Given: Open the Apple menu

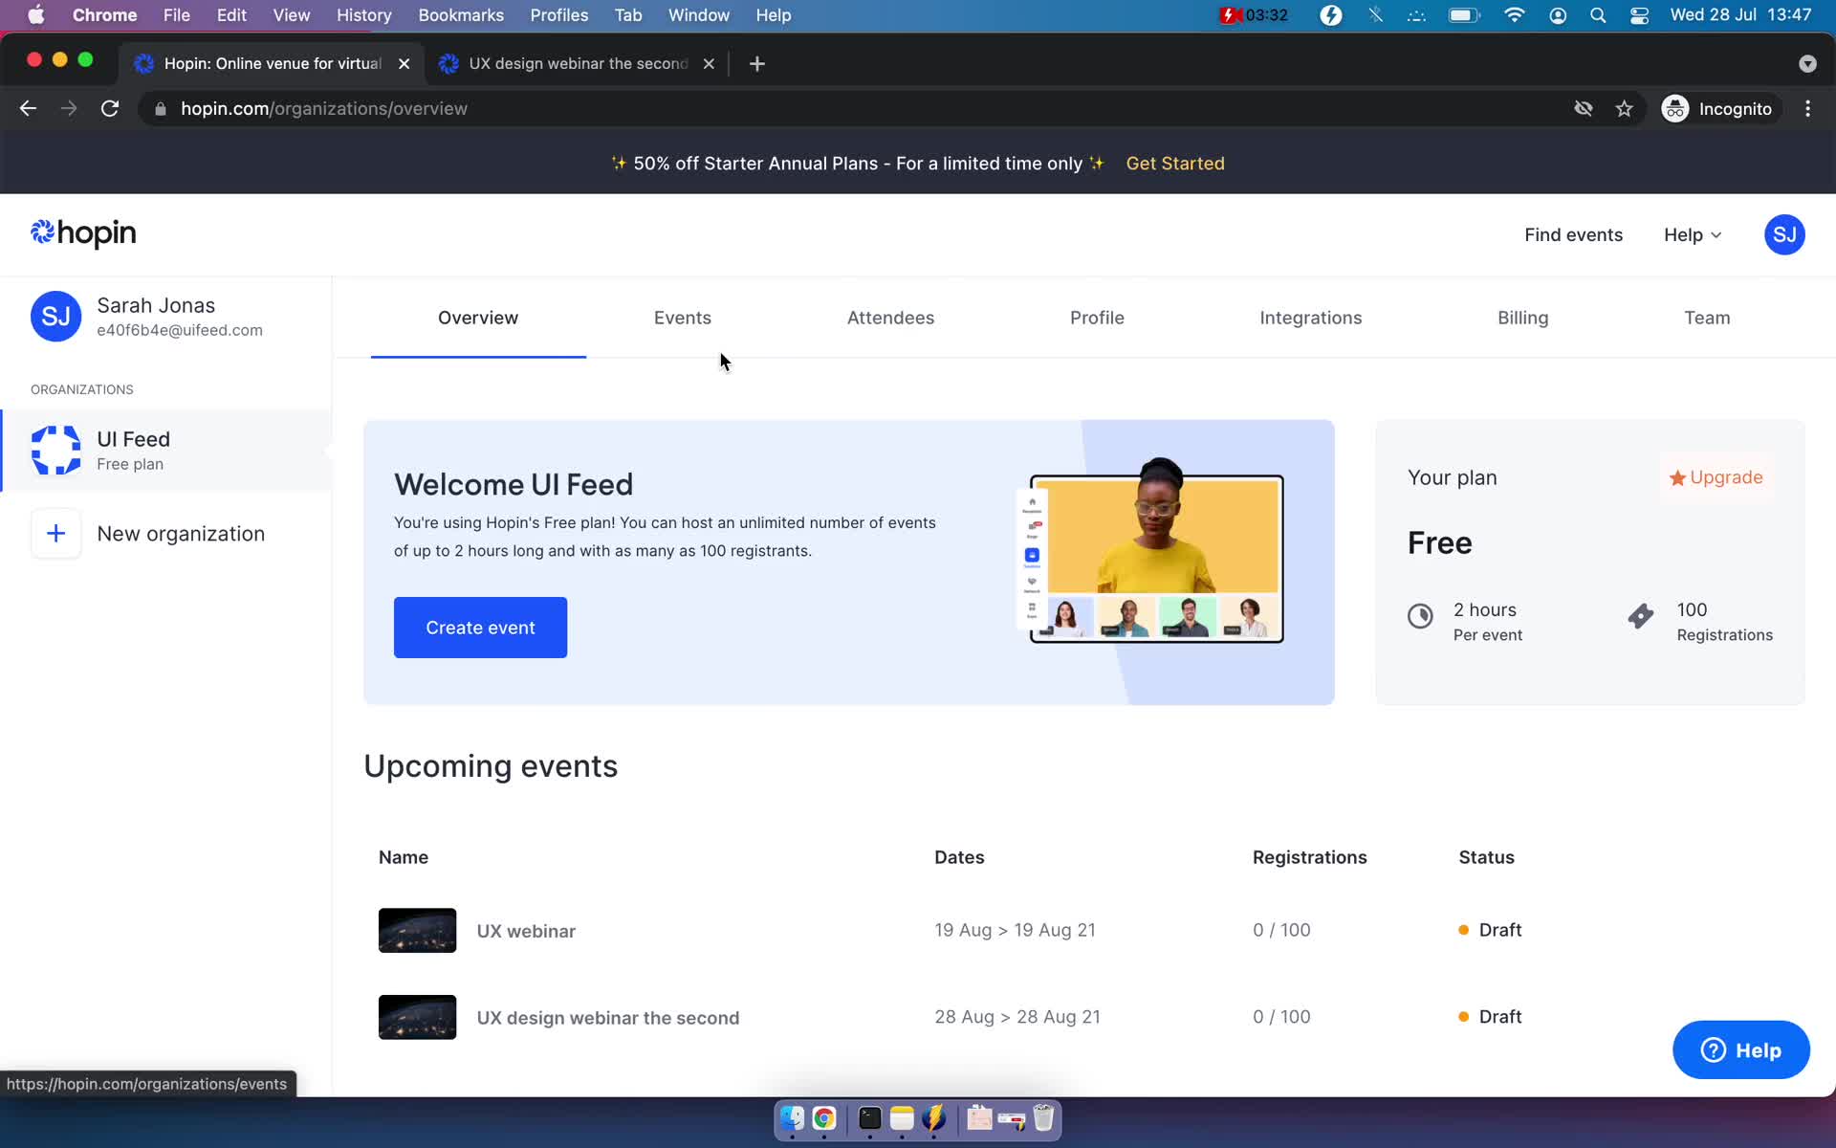Looking at the screenshot, I should coord(36,15).
